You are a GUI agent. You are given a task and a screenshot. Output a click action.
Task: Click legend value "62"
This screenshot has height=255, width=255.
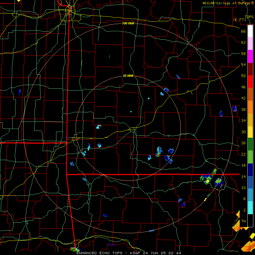tap(243, 42)
